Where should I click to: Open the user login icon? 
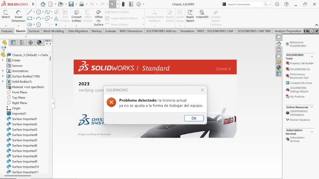pyautogui.click(x=277, y=4)
